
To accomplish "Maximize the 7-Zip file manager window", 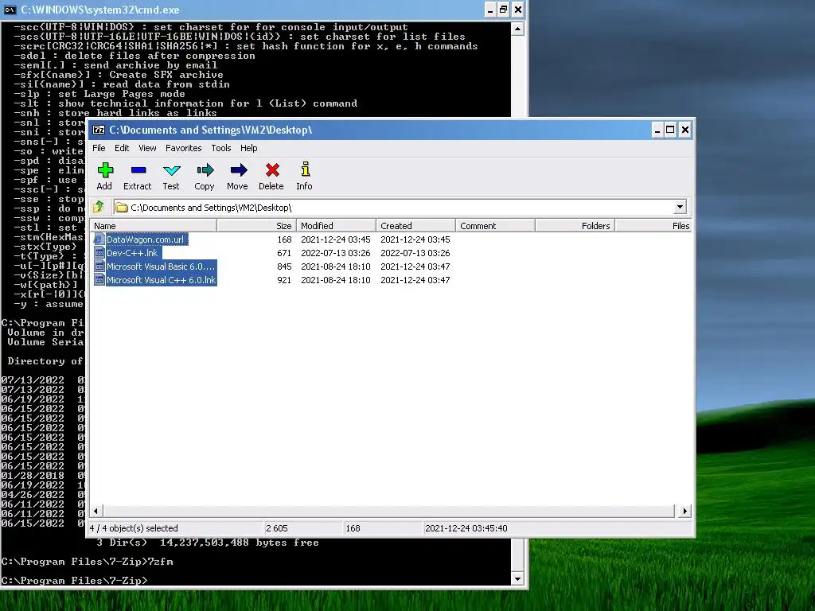I will tap(670, 130).
